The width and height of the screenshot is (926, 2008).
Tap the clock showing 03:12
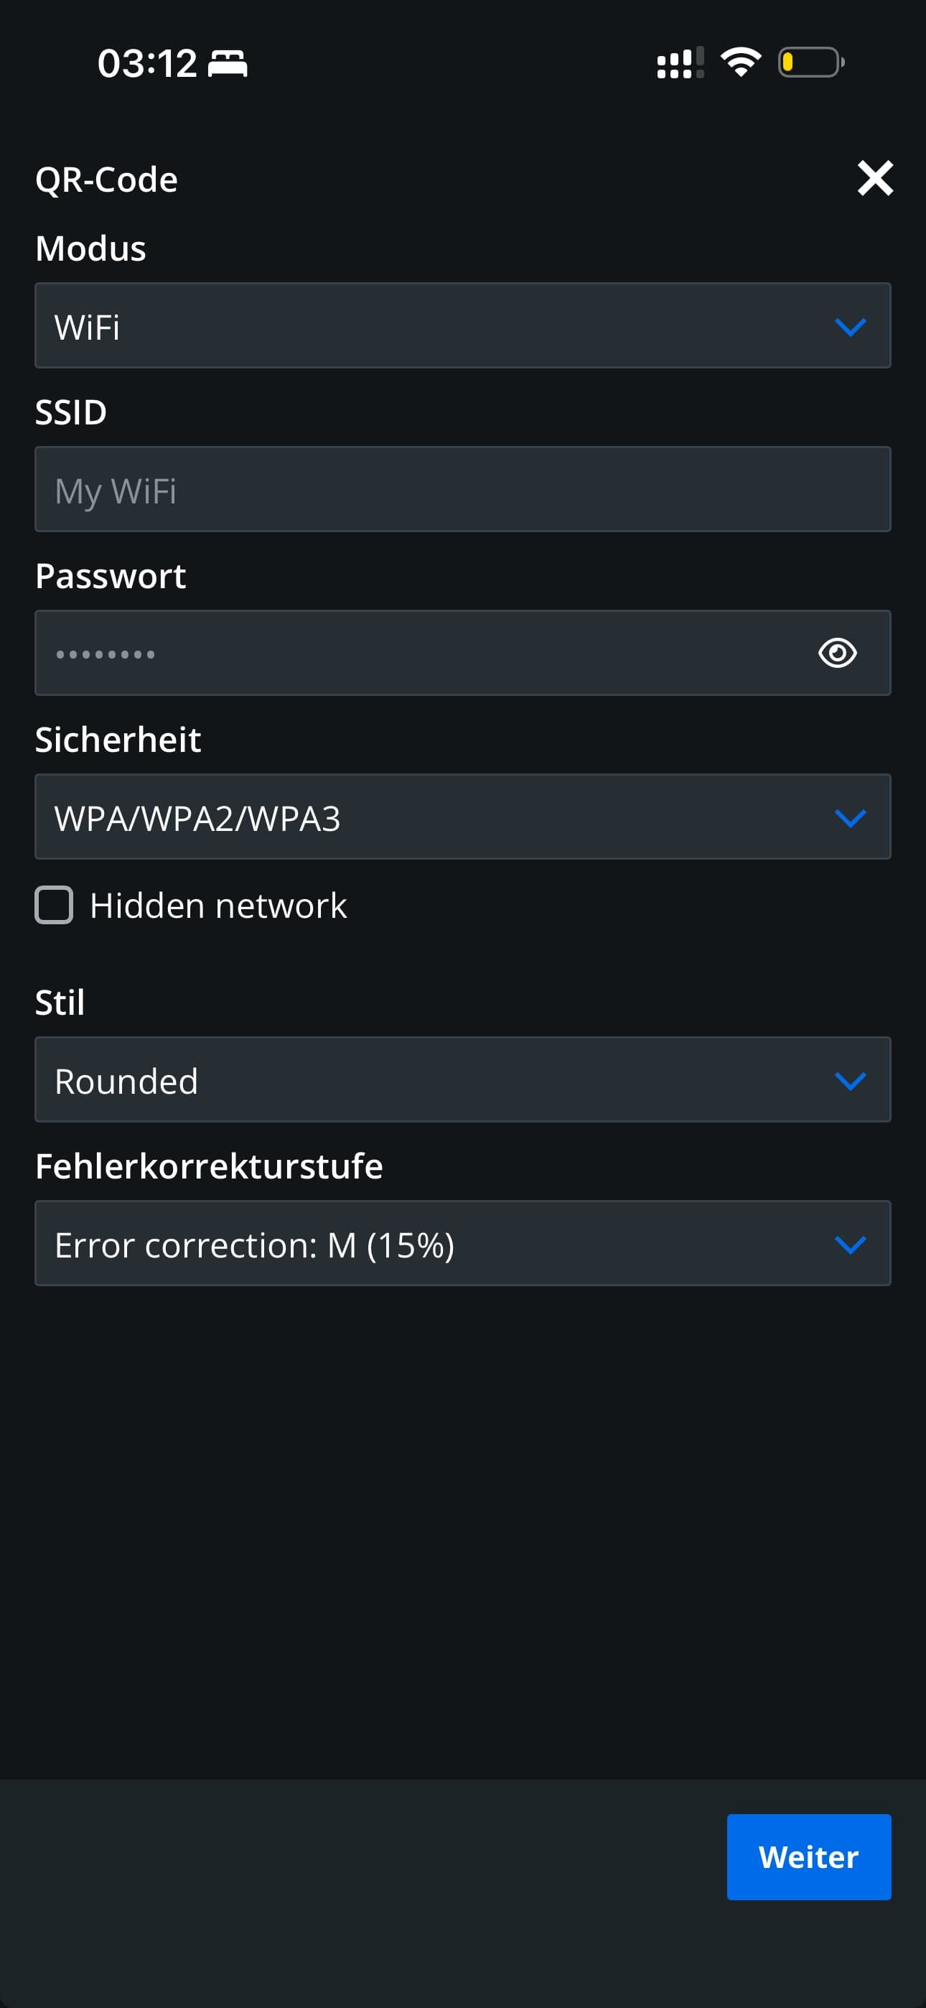[146, 63]
